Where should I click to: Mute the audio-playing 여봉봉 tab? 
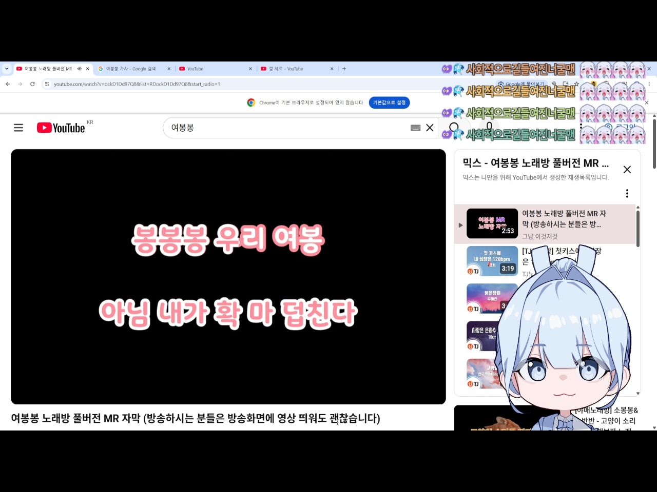[79, 69]
